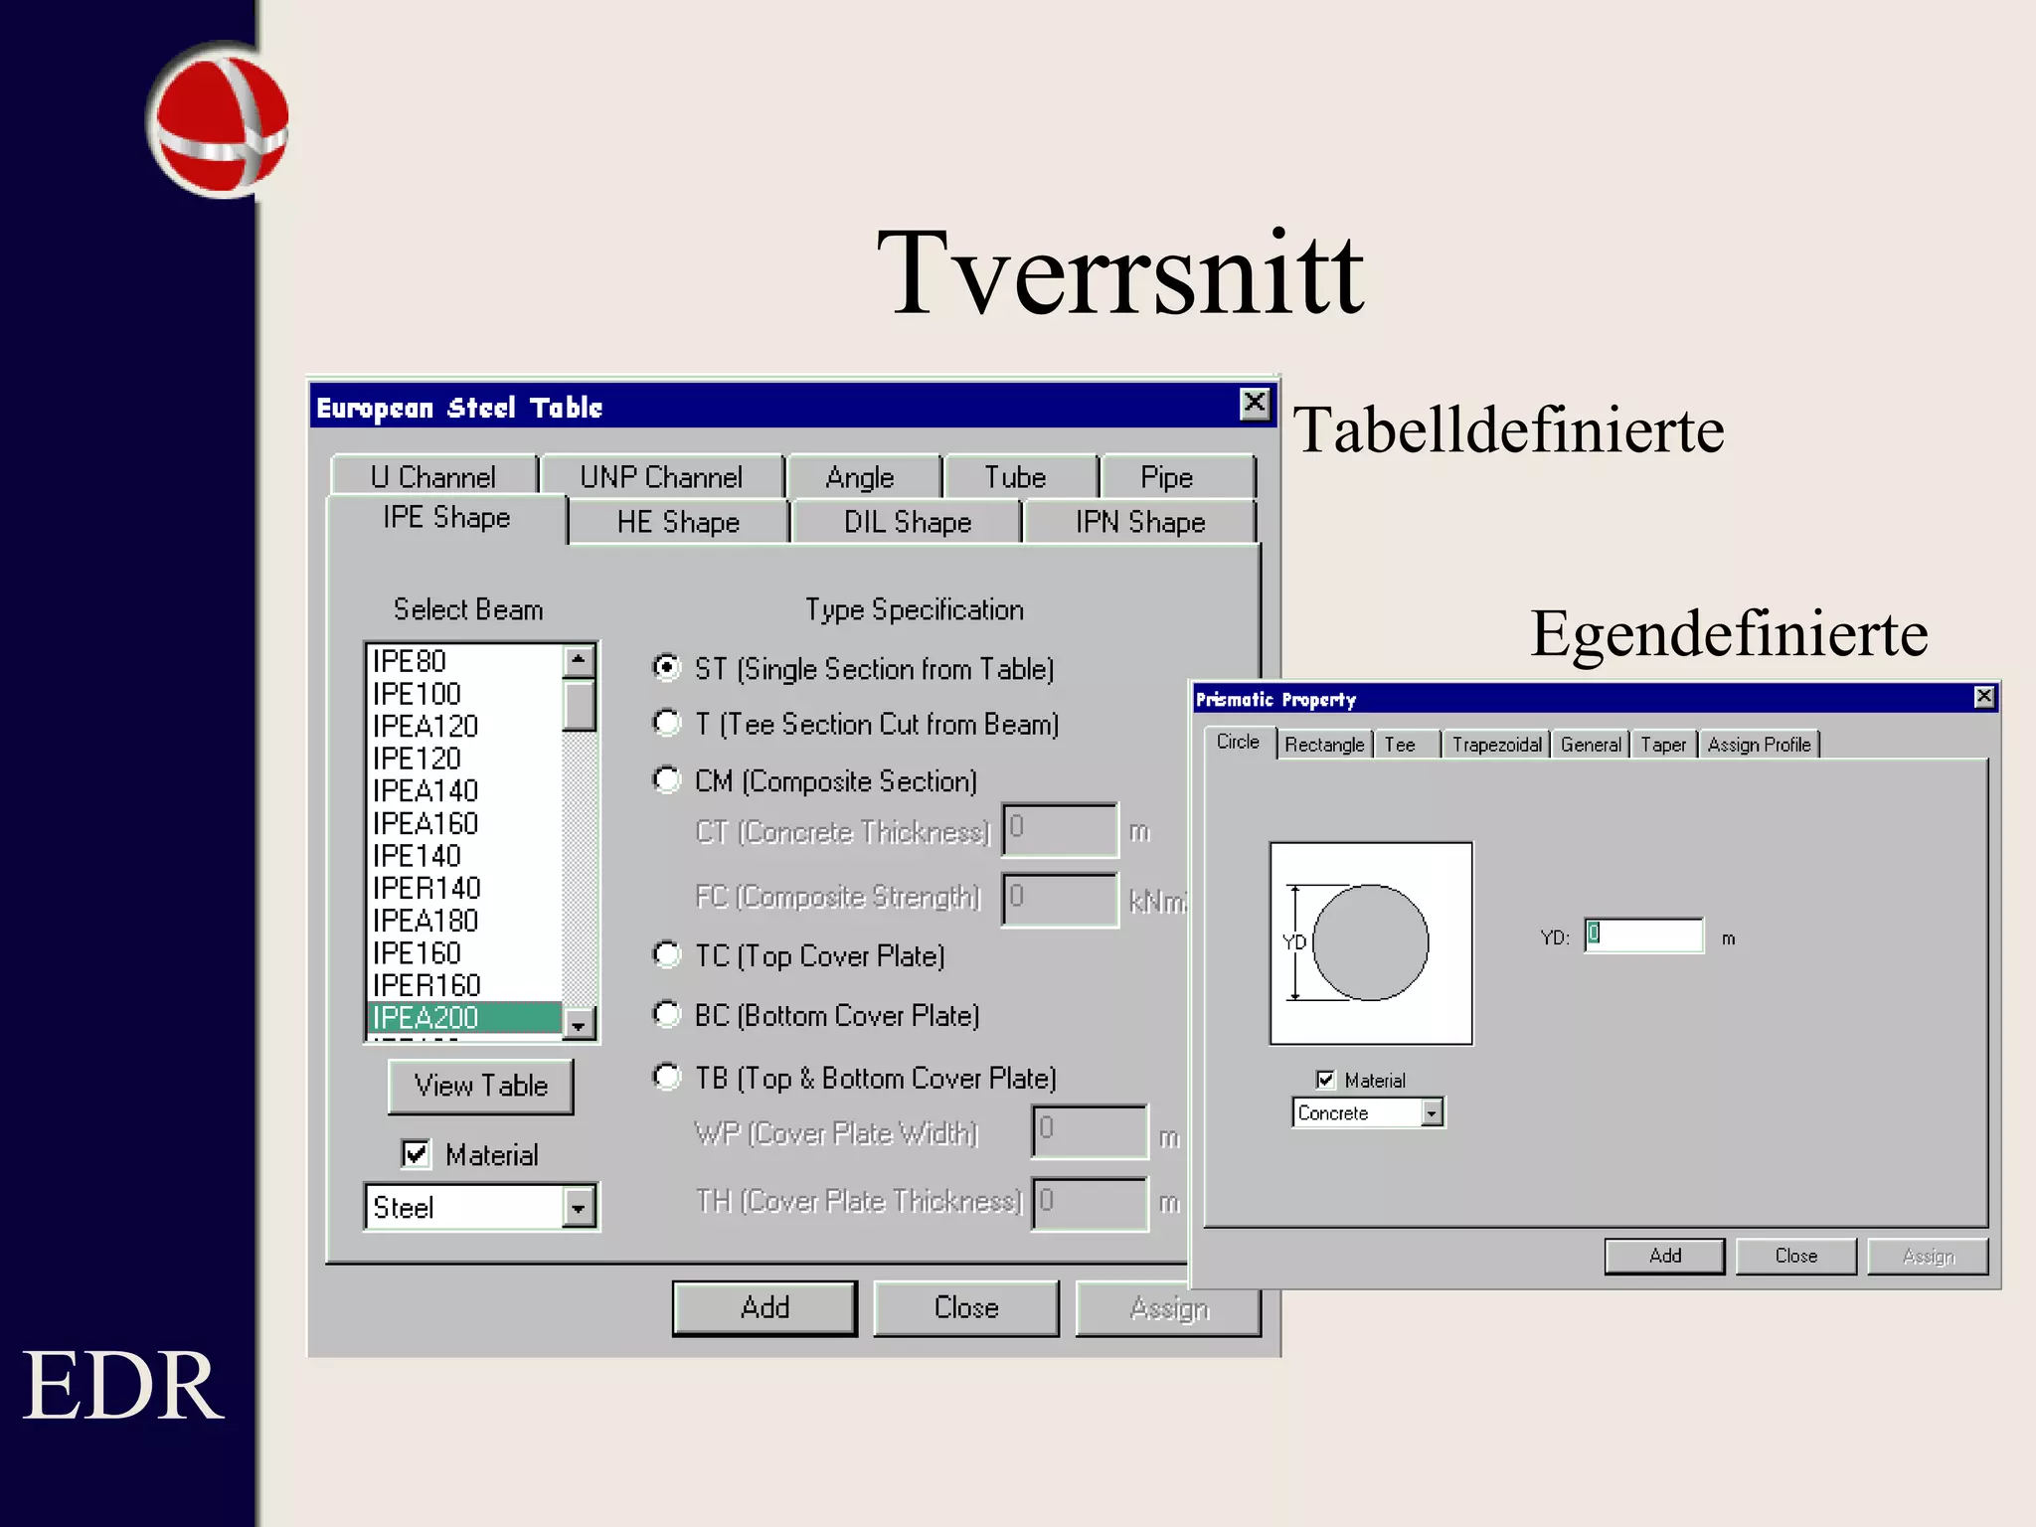Select IPE80 in beam list
Viewport: 2036px width, 1527px height.
(x=464, y=661)
